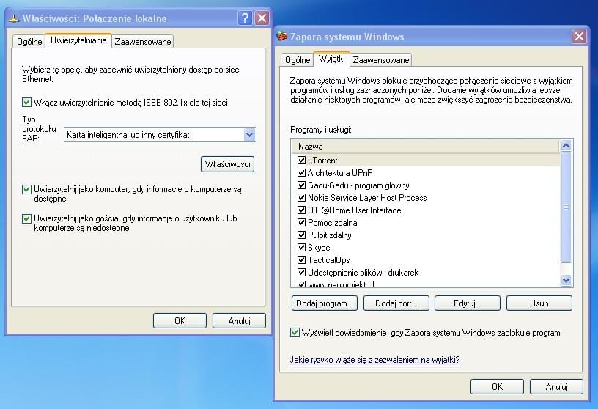
Task: Uncheck Architektura UPnP checkbox
Action: [302, 173]
